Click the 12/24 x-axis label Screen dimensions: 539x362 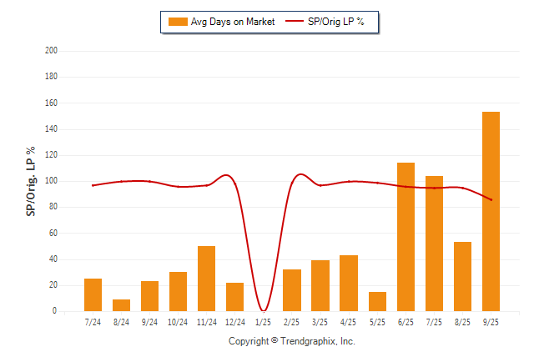pos(234,321)
